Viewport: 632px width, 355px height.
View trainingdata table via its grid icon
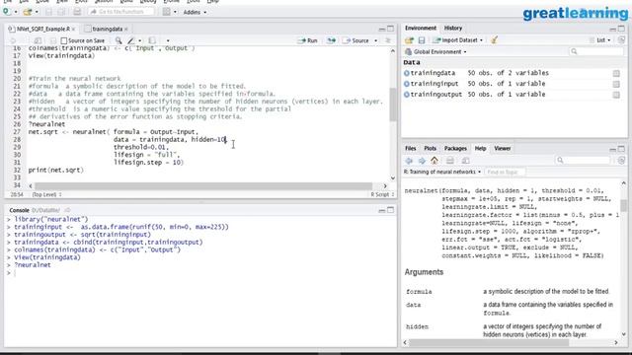click(616, 73)
